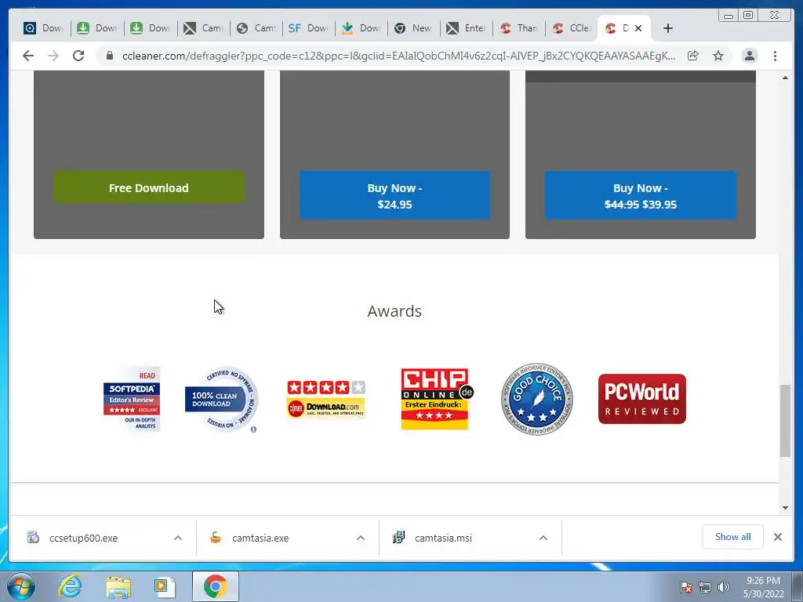
Task: Click the 100% Clean Download badge
Action: [221, 399]
